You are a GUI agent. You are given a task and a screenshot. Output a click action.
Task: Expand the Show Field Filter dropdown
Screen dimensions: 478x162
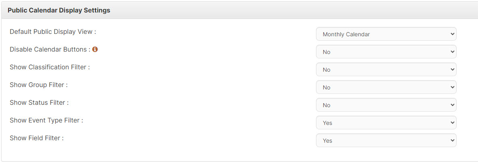[x=386, y=140]
